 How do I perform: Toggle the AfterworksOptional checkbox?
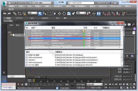pos(27,62)
